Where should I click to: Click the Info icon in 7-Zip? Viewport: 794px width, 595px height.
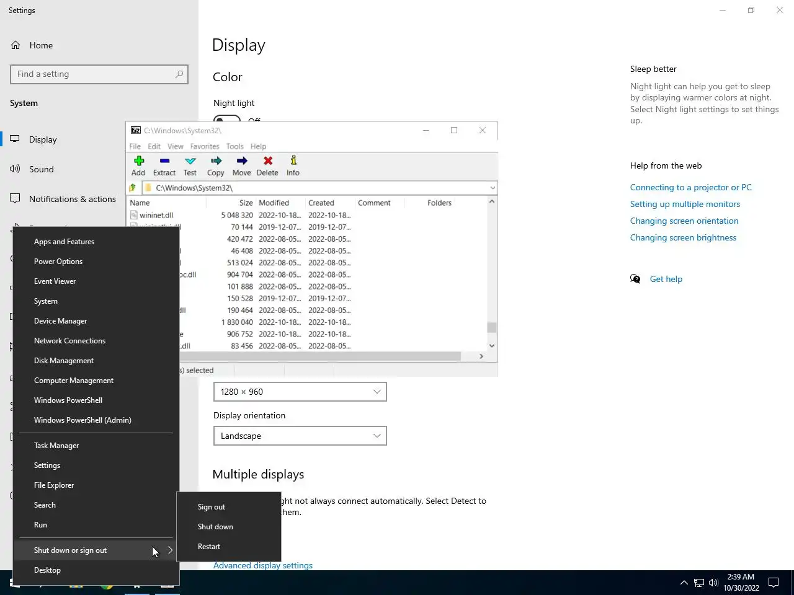point(293,161)
